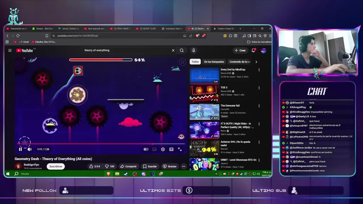Pause the YouTube video

coord(20,149)
